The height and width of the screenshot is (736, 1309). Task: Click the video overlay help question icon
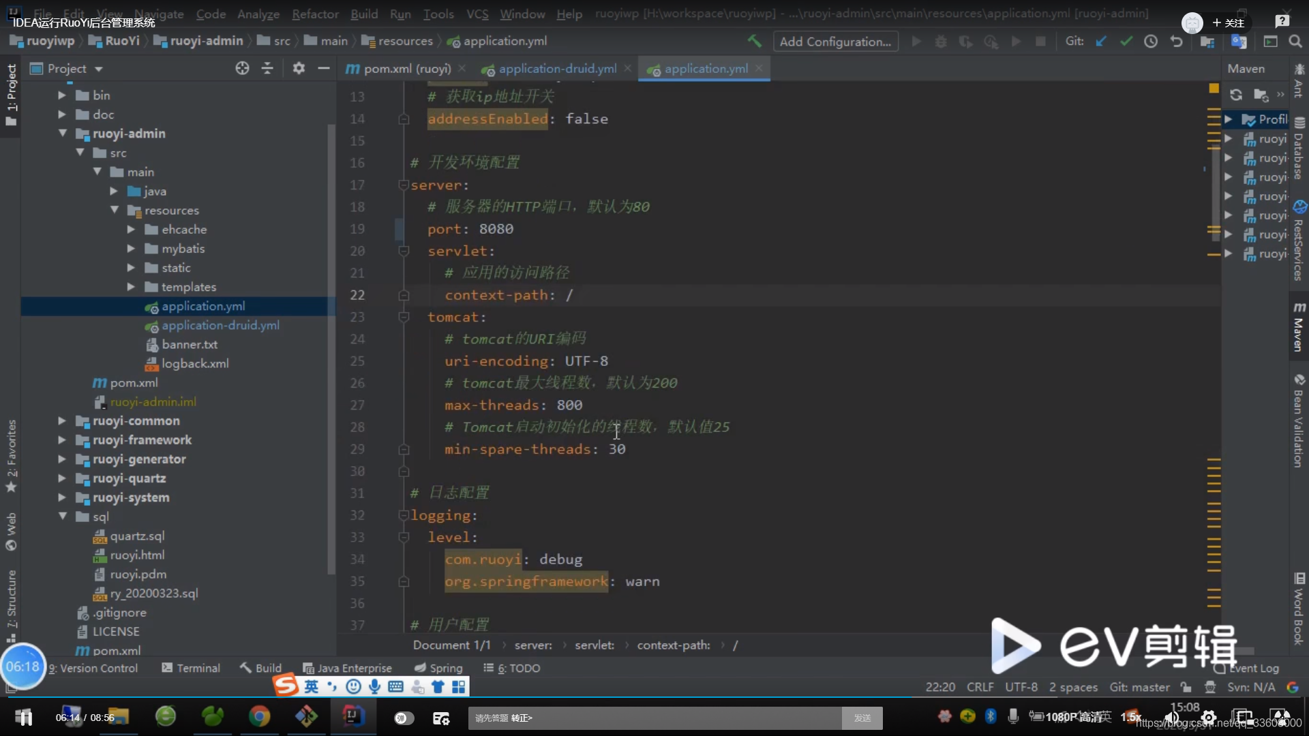(1282, 21)
